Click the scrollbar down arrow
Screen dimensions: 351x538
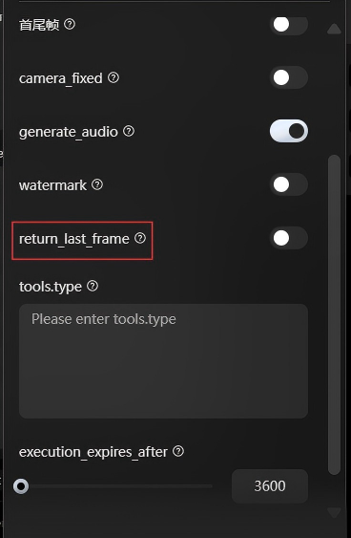point(334,513)
